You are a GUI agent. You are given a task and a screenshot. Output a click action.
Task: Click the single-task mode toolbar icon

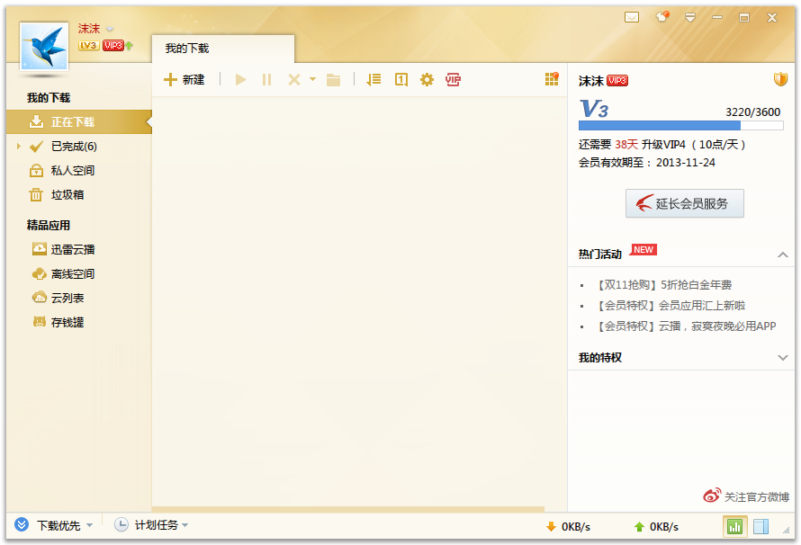click(401, 80)
